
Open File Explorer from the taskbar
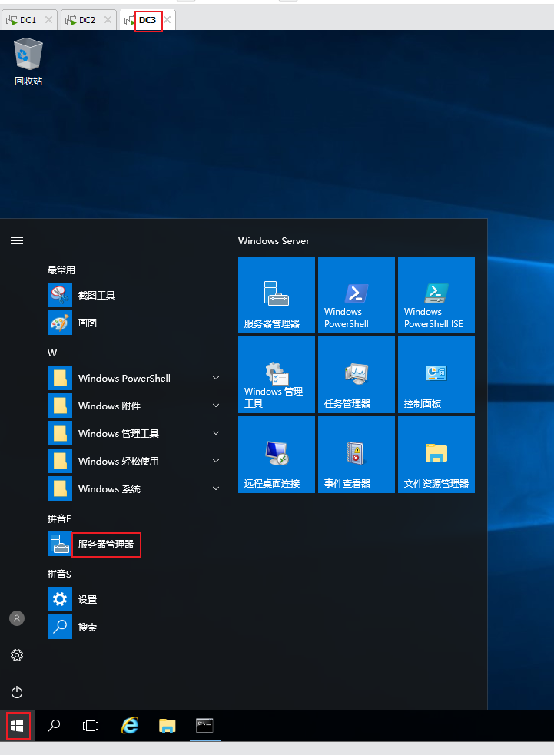click(168, 726)
